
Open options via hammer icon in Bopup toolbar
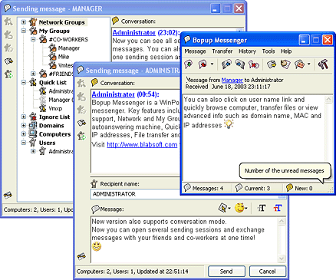(323, 64)
